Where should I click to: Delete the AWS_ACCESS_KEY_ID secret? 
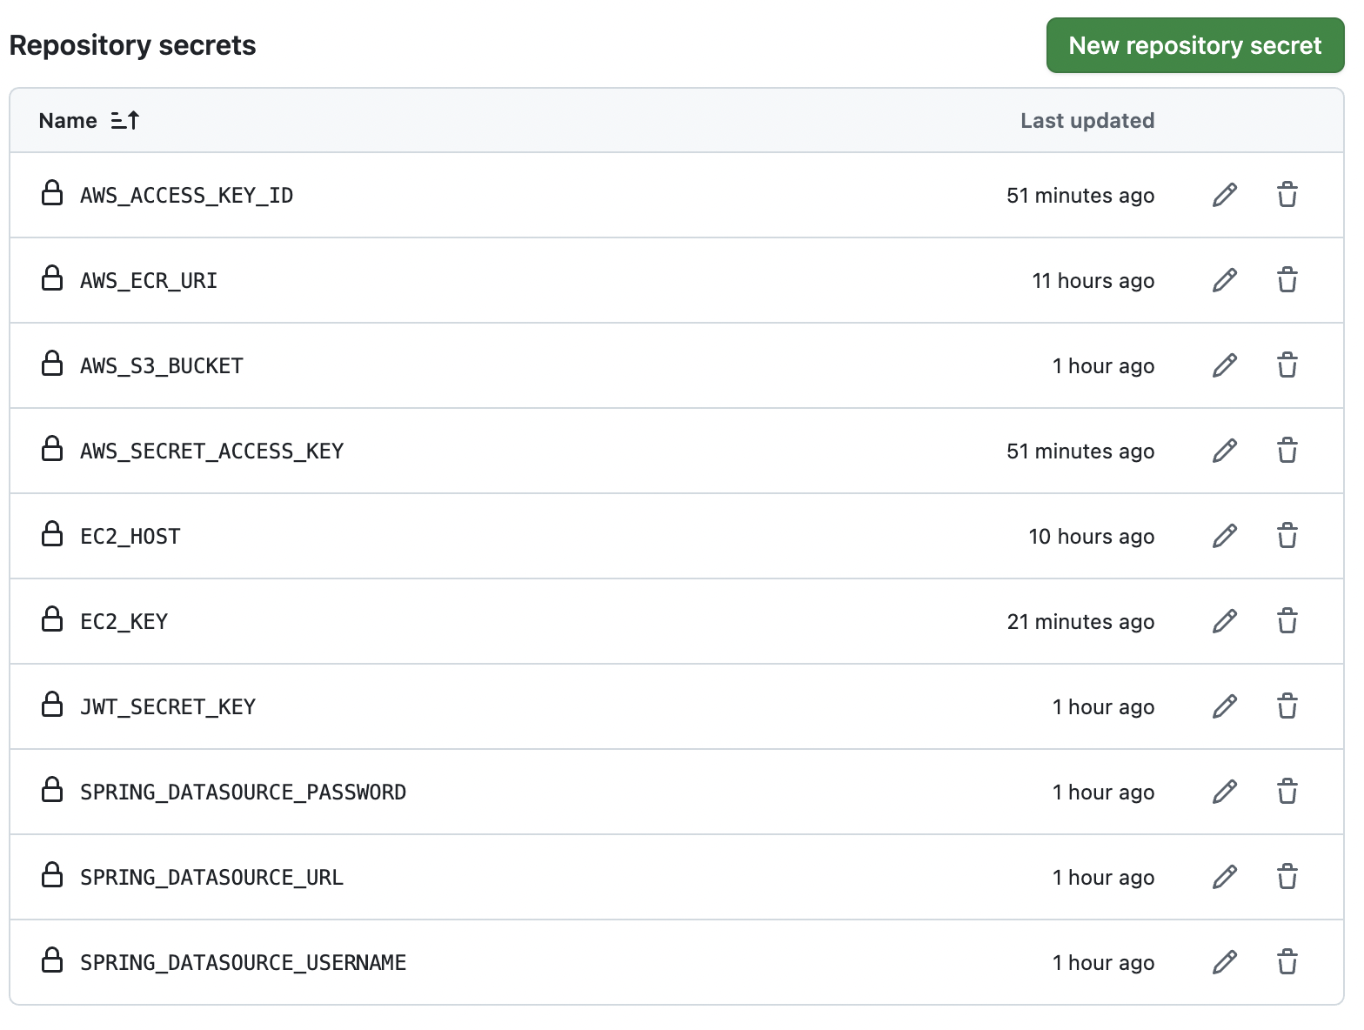click(1287, 195)
